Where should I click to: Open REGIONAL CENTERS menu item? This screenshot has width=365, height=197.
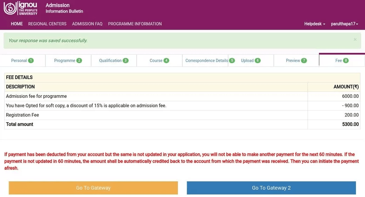coord(47,24)
